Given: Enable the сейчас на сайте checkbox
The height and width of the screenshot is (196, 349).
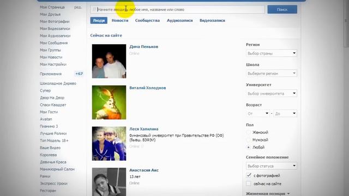Looking at the screenshot, I should coord(249,183).
